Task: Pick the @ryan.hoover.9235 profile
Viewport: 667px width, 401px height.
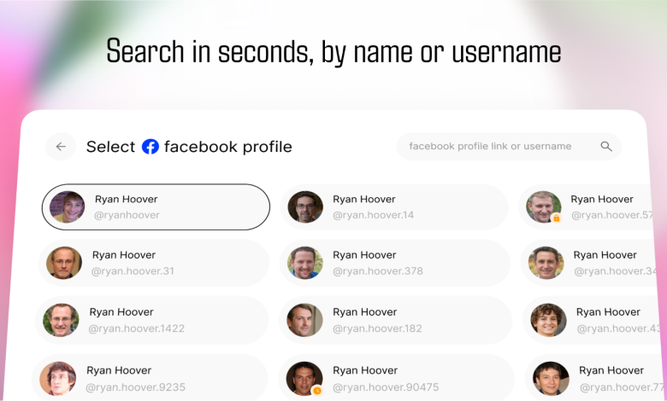Action: pyautogui.click(x=151, y=379)
